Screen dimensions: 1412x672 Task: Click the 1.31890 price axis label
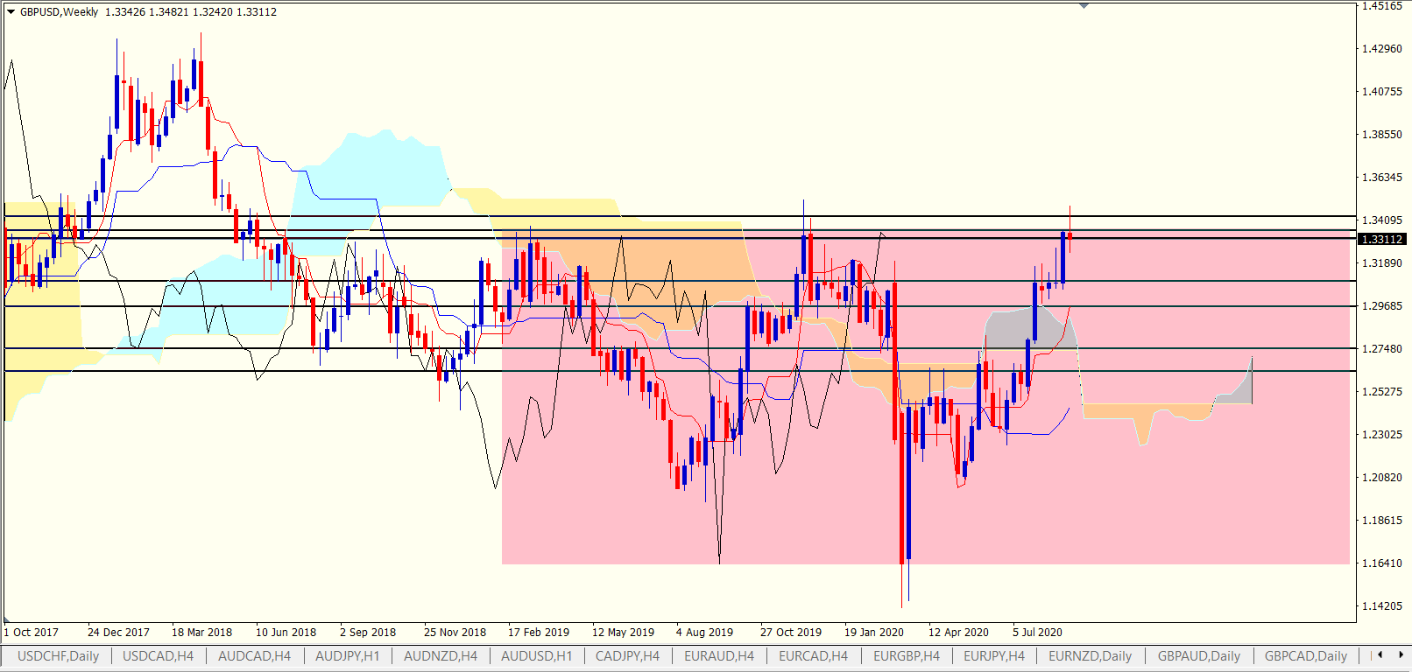pyautogui.click(x=1381, y=262)
